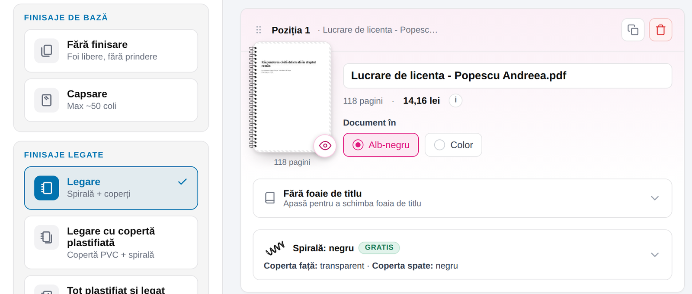
Task: Click the Coperta spate: negru text
Action: coord(415,266)
